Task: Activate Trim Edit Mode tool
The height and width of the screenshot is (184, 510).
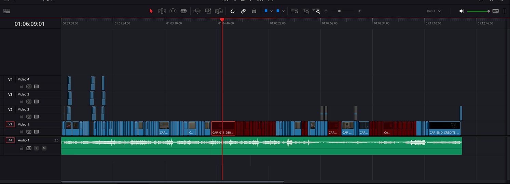Action: (162, 11)
